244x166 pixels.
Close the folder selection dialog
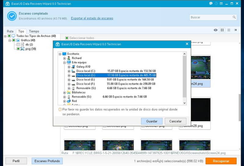(187, 44)
